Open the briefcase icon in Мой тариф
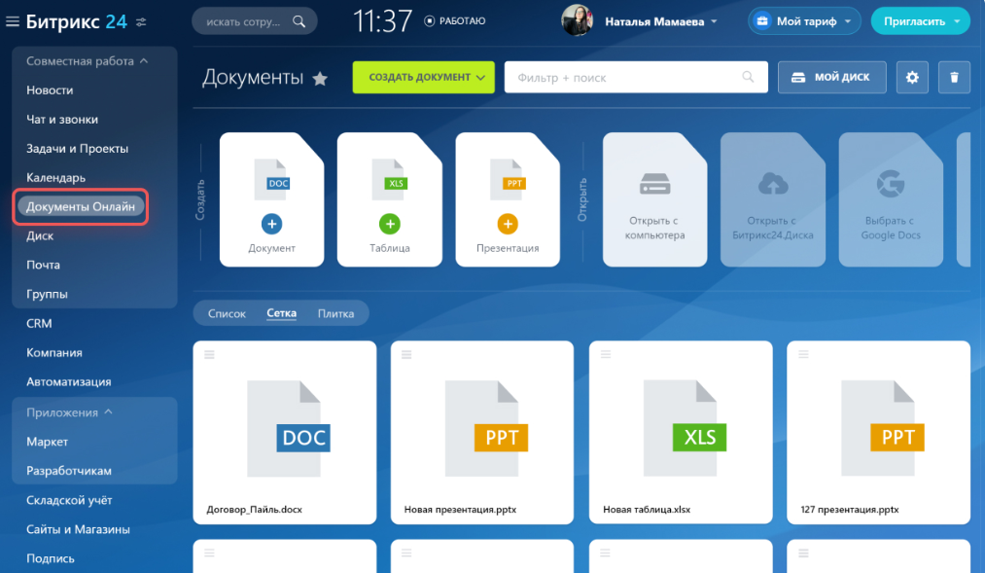This screenshot has width=985, height=573. 761,21
